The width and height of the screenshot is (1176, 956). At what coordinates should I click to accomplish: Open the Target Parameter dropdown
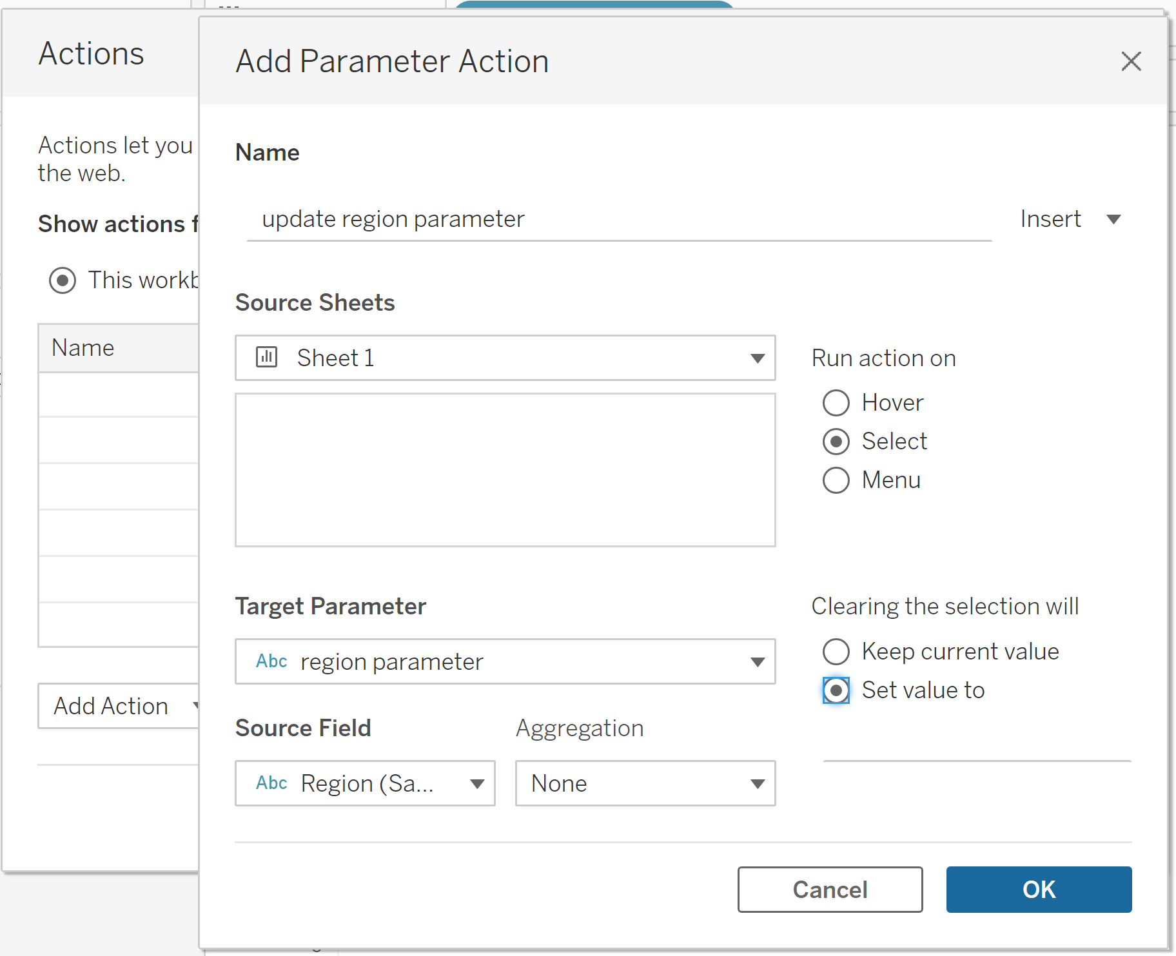click(758, 662)
